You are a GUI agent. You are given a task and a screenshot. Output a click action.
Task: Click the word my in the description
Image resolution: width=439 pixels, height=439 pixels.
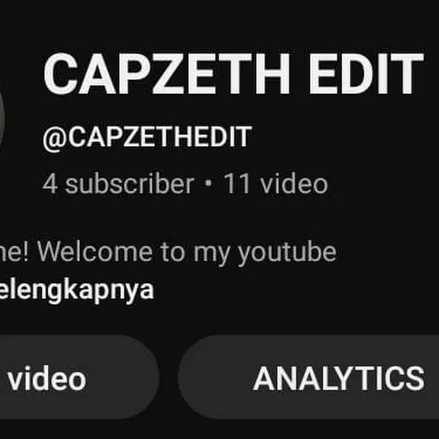click(212, 254)
